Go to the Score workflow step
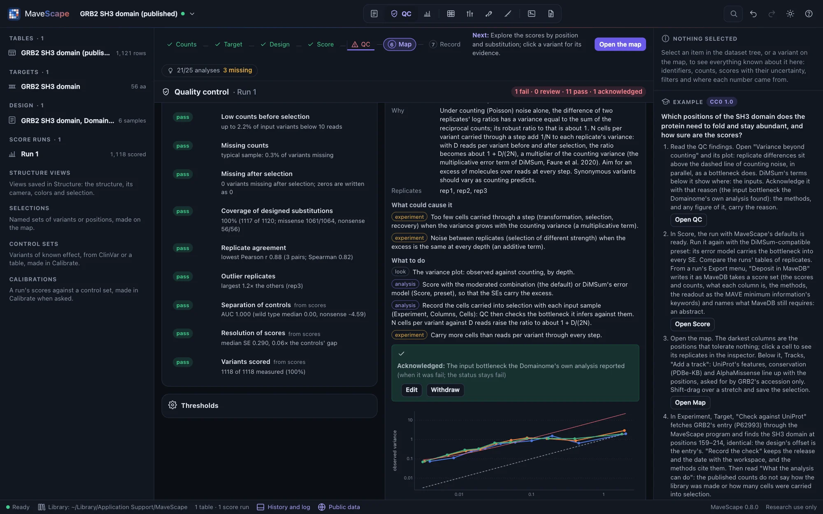823x514 pixels. pyautogui.click(x=321, y=44)
